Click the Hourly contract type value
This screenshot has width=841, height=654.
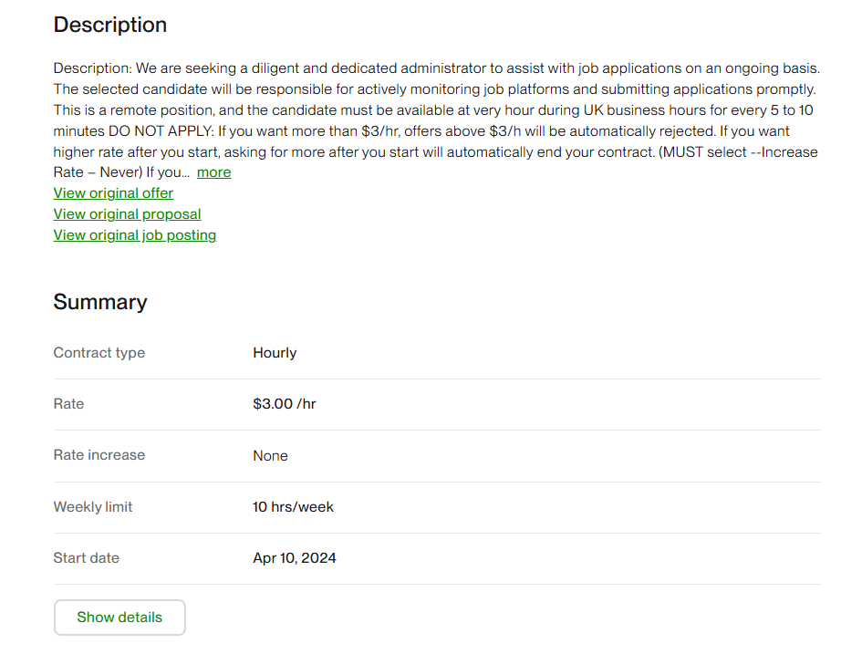click(275, 353)
